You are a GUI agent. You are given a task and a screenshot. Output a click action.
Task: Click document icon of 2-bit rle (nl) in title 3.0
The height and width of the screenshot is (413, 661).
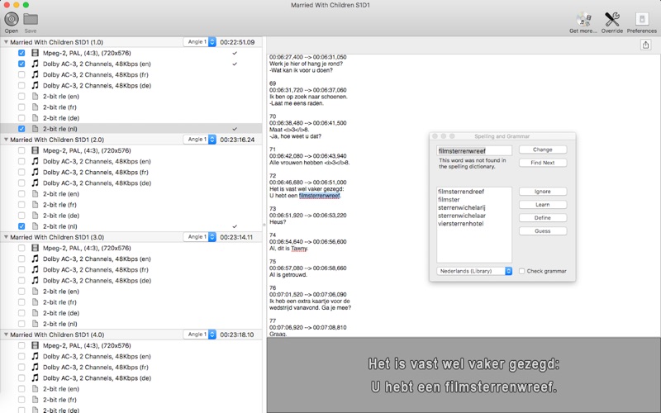click(x=36, y=324)
